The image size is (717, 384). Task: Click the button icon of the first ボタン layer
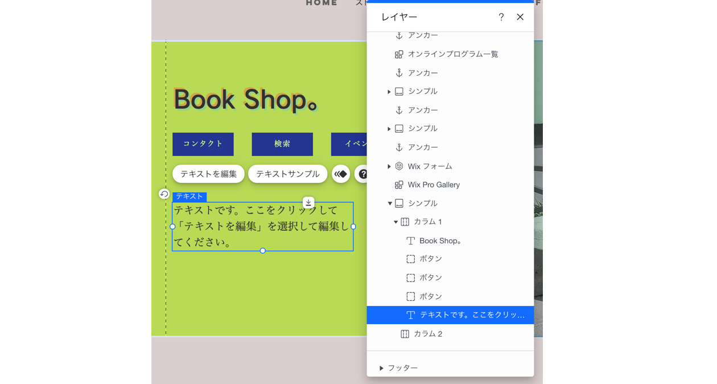[410, 259]
